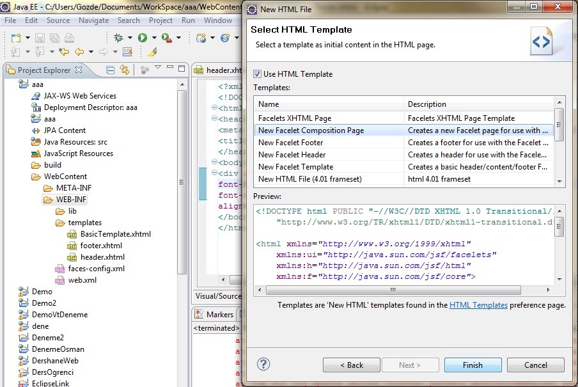Maximize the Project Explorer view
The height and width of the screenshot is (387, 578).
[x=182, y=68]
